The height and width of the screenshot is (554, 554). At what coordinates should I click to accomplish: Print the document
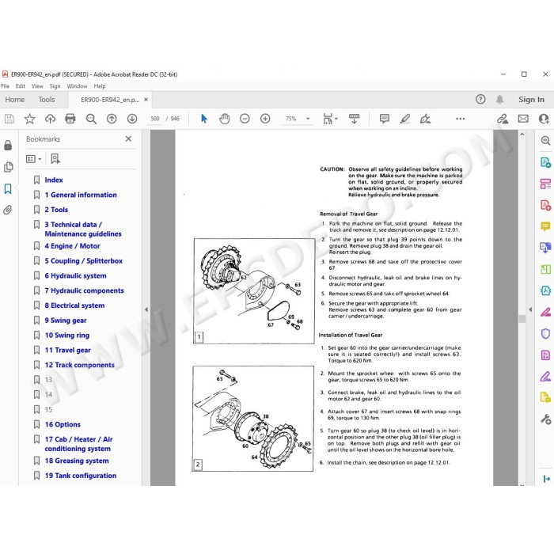coord(70,119)
